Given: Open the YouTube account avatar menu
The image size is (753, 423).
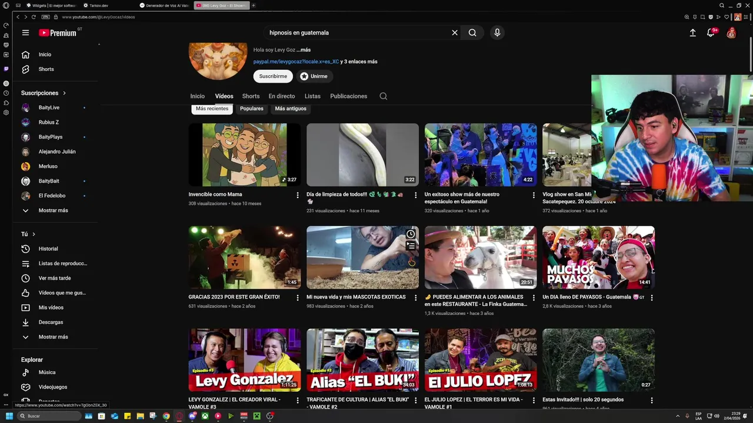Looking at the screenshot, I should pyautogui.click(x=731, y=33).
